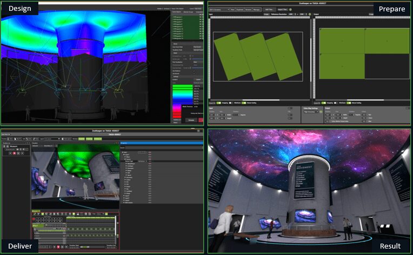Click the Rename button in Prepare toolbar
This screenshot has height=255, width=413.
pyautogui.click(x=248, y=10)
